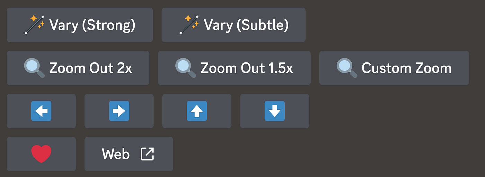Image resolution: width=485 pixels, height=177 pixels.
Task: Open the image via the Web button
Action: click(x=129, y=154)
